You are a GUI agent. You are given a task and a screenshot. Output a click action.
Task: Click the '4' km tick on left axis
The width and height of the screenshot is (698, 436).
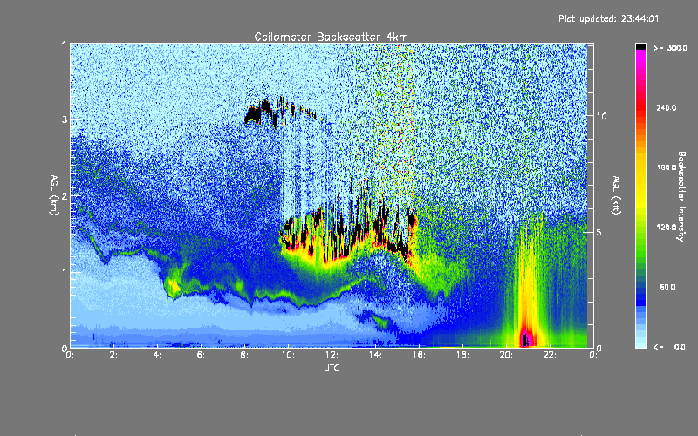click(x=65, y=44)
